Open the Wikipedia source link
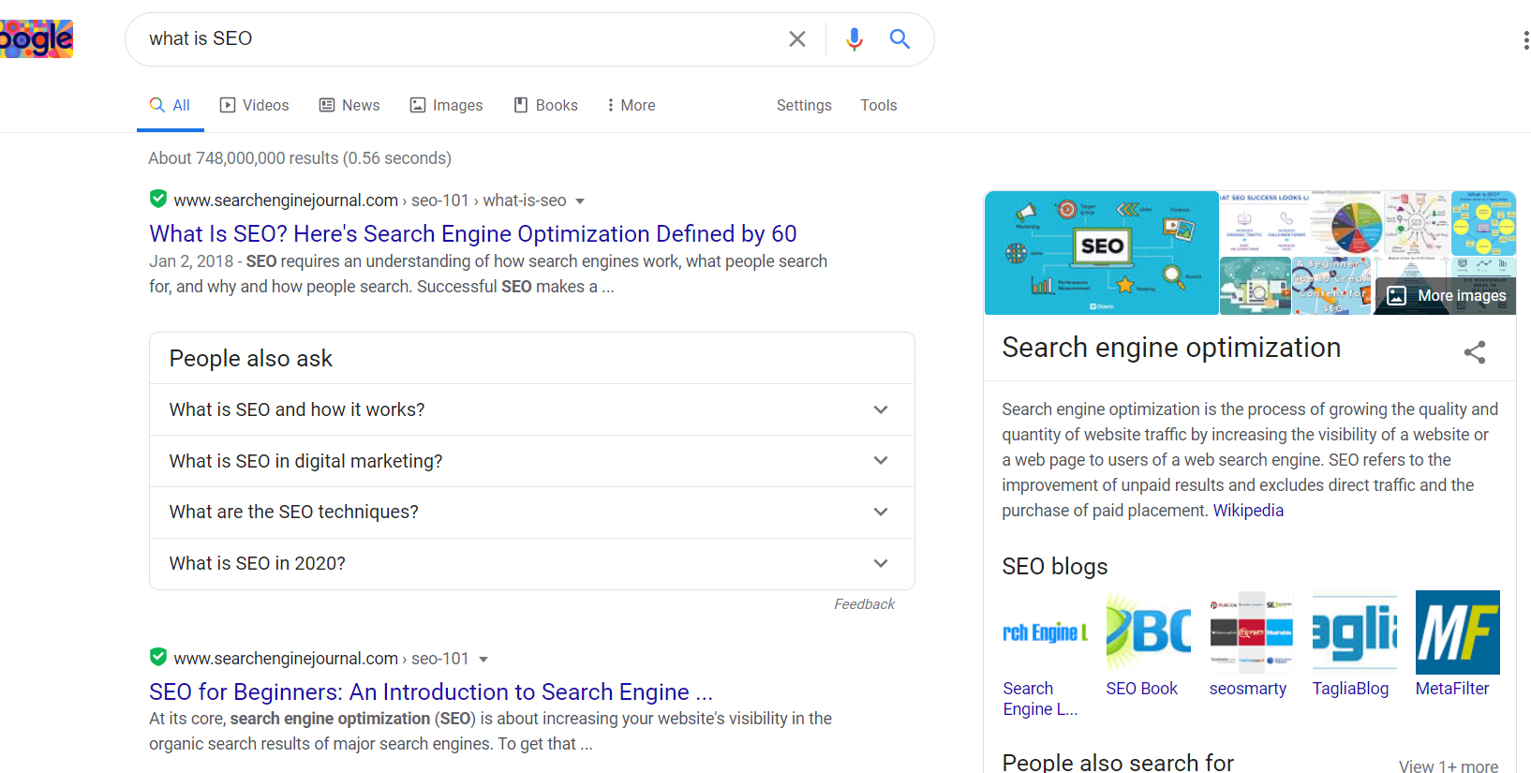The width and height of the screenshot is (1531, 773). pos(1248,511)
